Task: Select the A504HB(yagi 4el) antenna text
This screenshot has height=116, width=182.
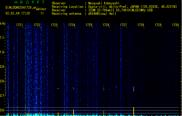Action: 102,14
